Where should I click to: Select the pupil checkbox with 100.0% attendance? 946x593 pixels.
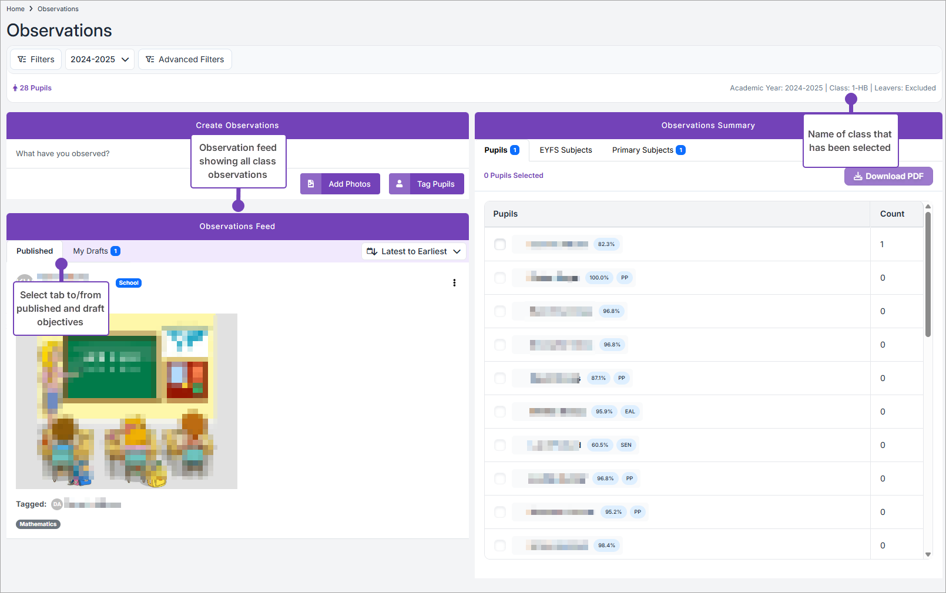coord(500,278)
